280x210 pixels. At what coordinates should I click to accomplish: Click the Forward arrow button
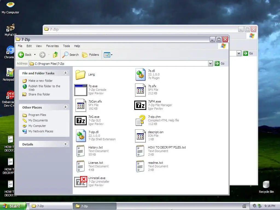point(42,55)
